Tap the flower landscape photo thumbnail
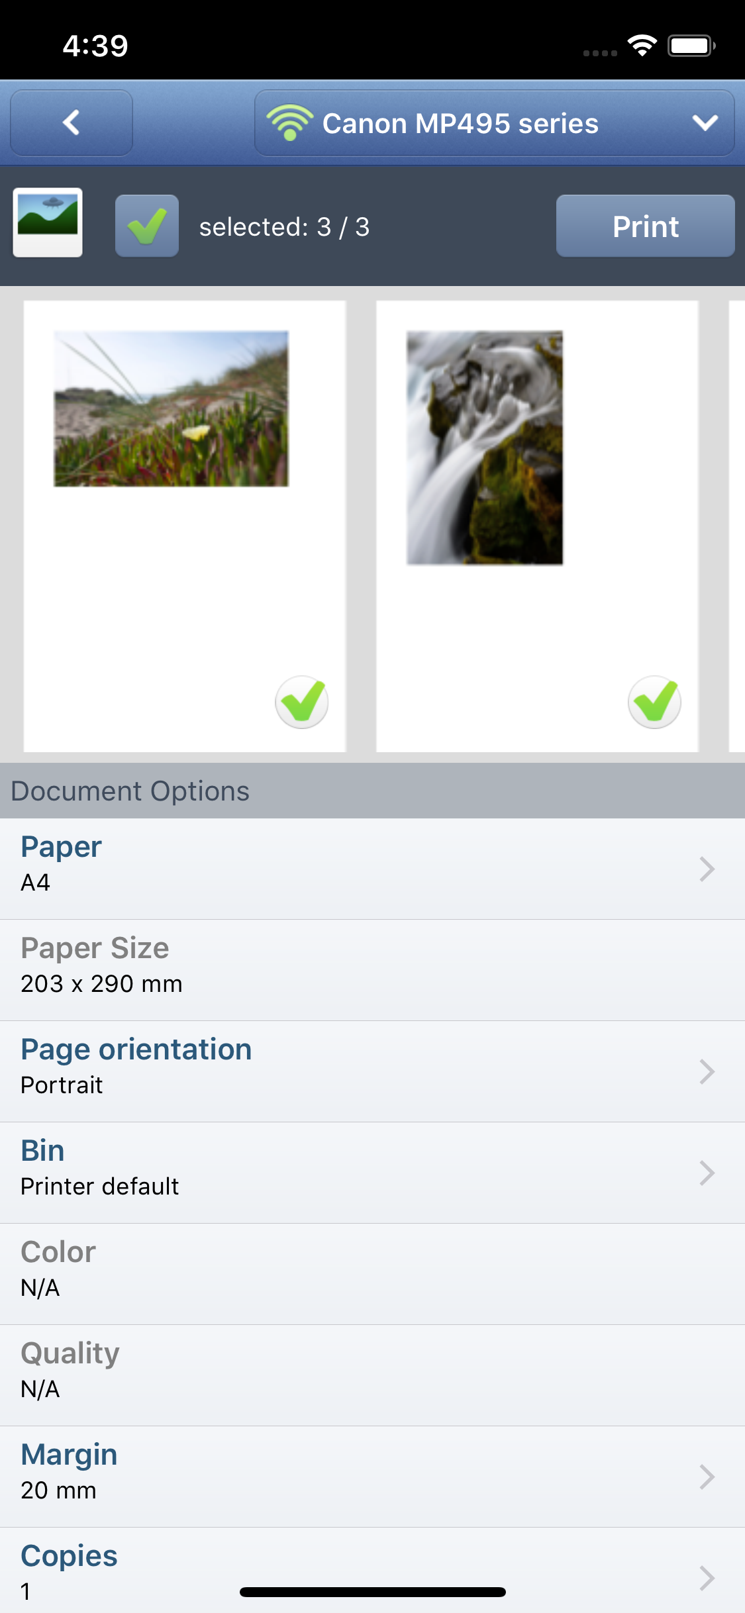The width and height of the screenshot is (745, 1613). tap(171, 409)
